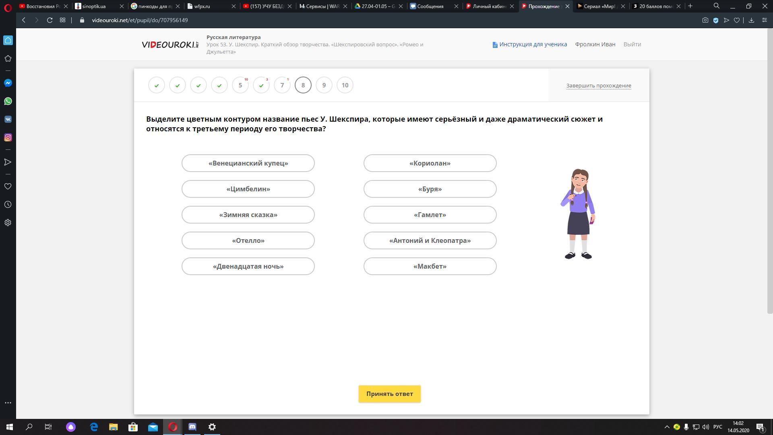
Task: Expand Opera sidebar three-dots menu
Action: [x=8, y=403]
